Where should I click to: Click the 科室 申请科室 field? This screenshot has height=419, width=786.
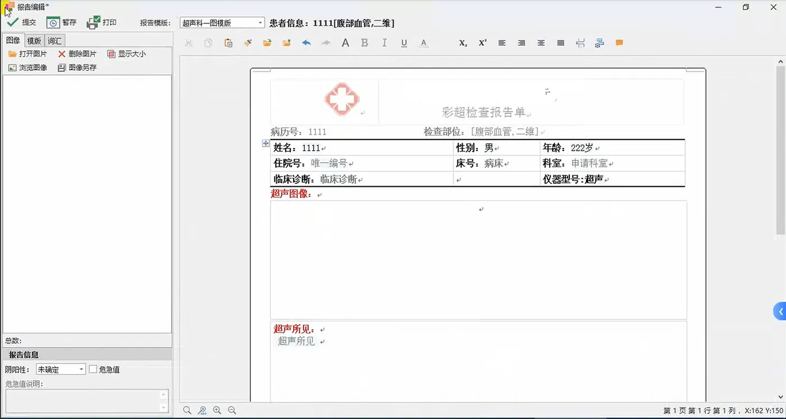point(613,163)
